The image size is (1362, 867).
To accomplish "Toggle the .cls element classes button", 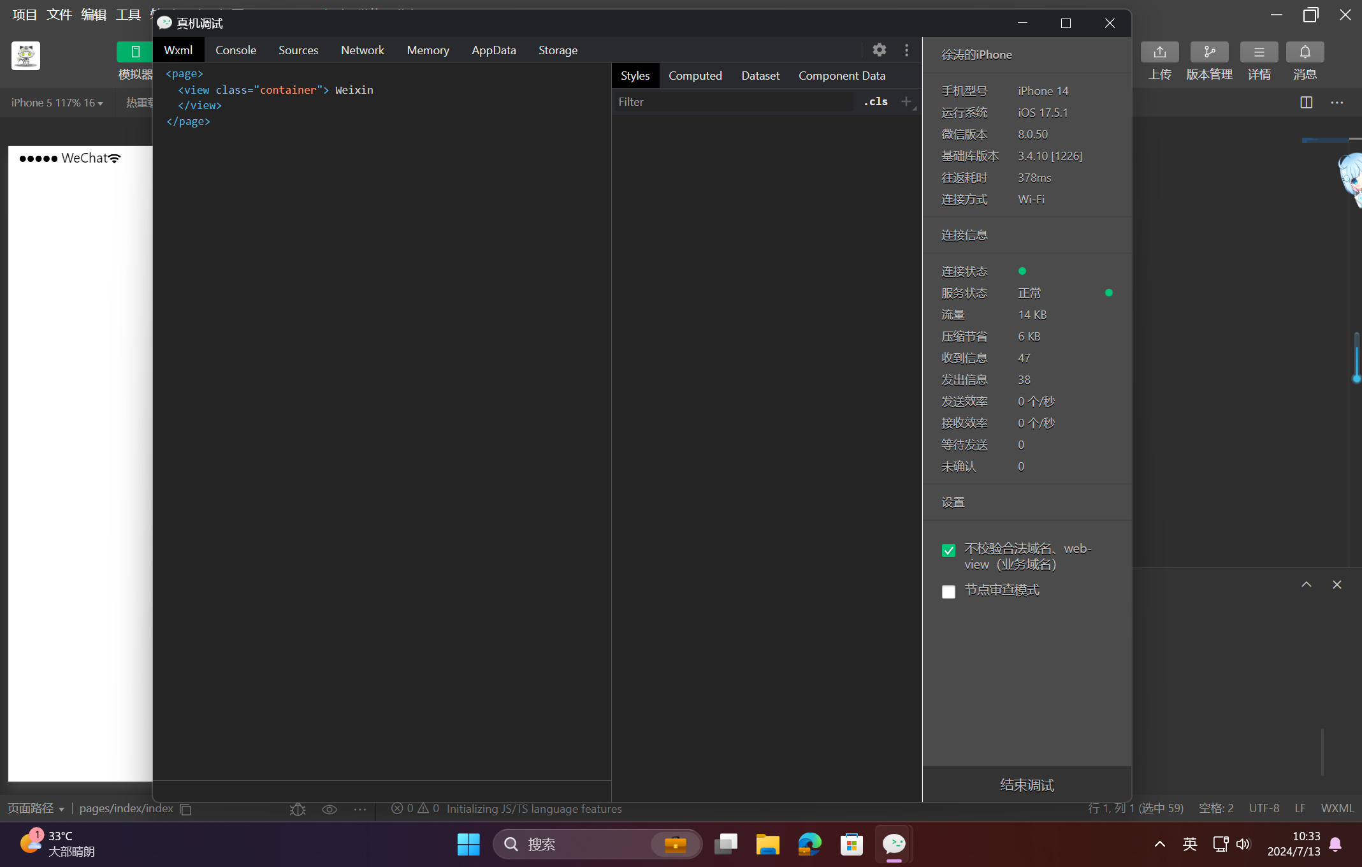I will pyautogui.click(x=876, y=101).
